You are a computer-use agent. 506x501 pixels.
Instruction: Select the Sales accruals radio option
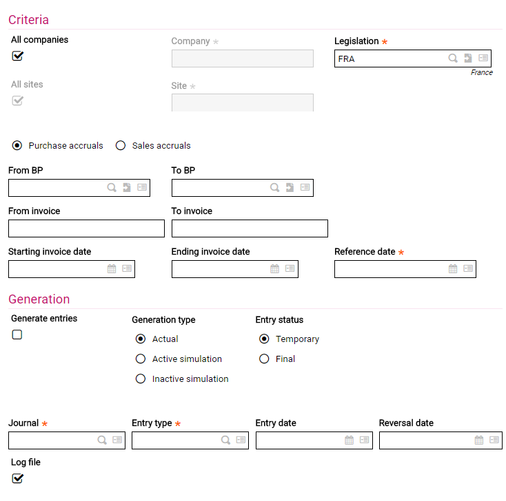click(x=121, y=146)
